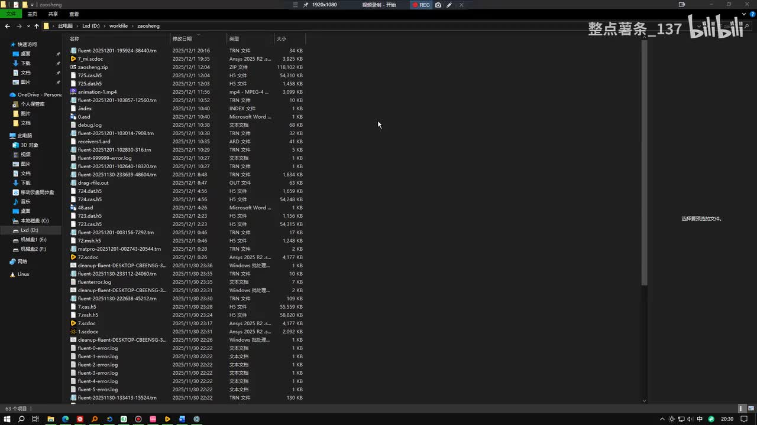The height and width of the screenshot is (425, 757).
Task: Select file 7_mi.scdoc
Action: coord(90,58)
